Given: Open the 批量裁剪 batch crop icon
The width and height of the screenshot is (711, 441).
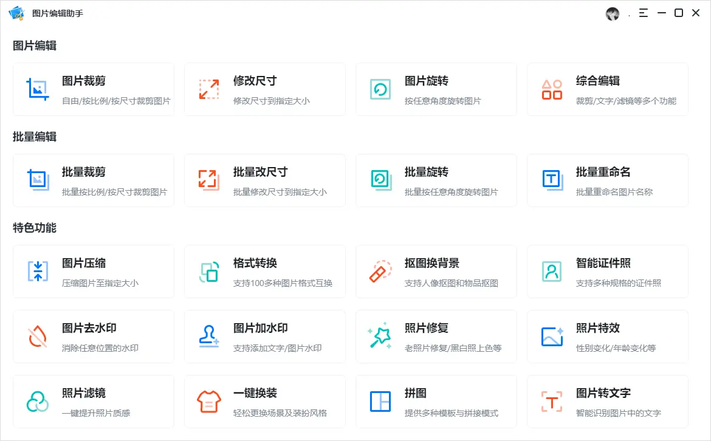Looking at the screenshot, I should point(38,180).
